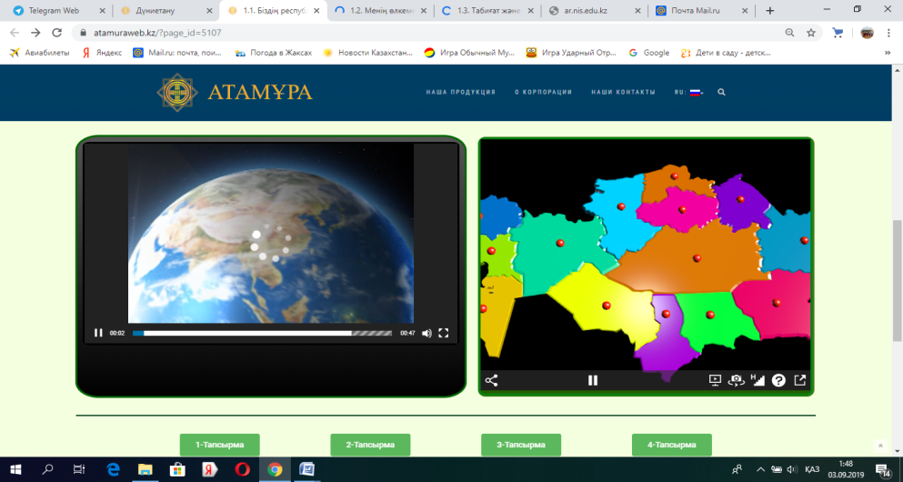Expand the RU language dropdown
Screen dimensions: 903x482
[688, 92]
